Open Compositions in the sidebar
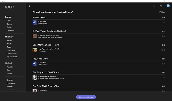The width and height of the screenshot is (172, 101). tap(12, 54)
